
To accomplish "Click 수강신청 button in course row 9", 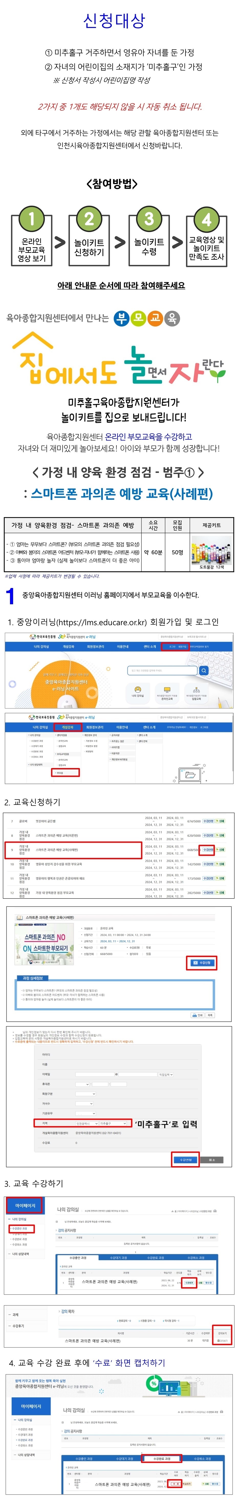I will (208, 850).
